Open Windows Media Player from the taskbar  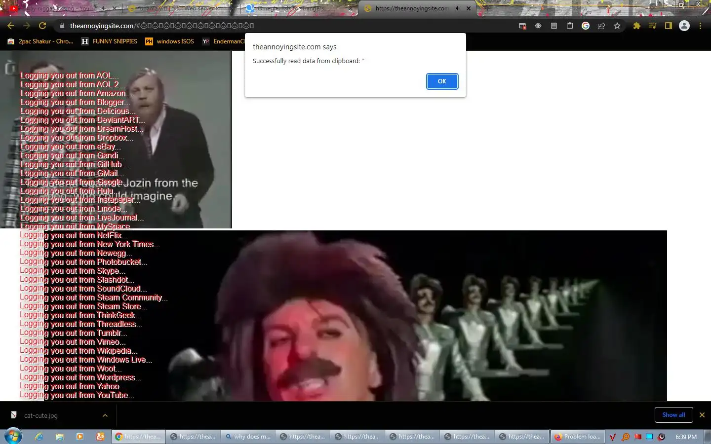pos(80,437)
